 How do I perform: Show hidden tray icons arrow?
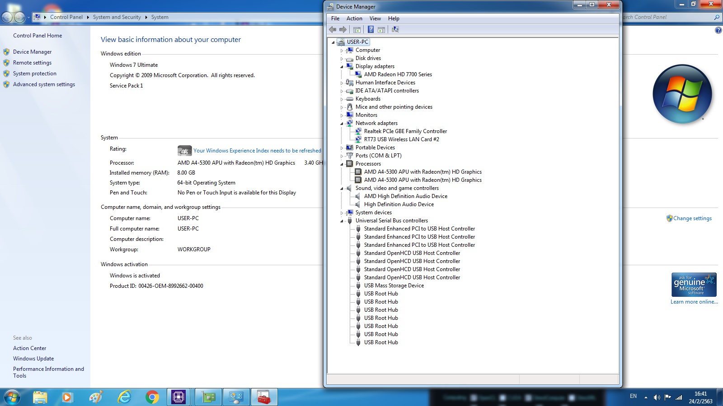646,397
